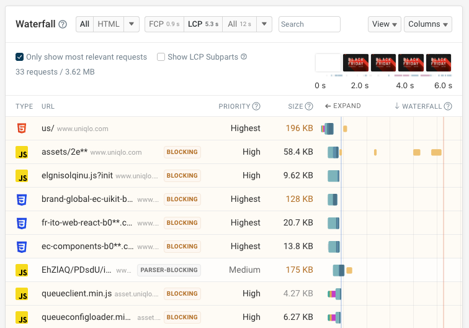This screenshot has width=469, height=328.
Task: Open the resource type filter dropdown arrow
Action: (132, 24)
